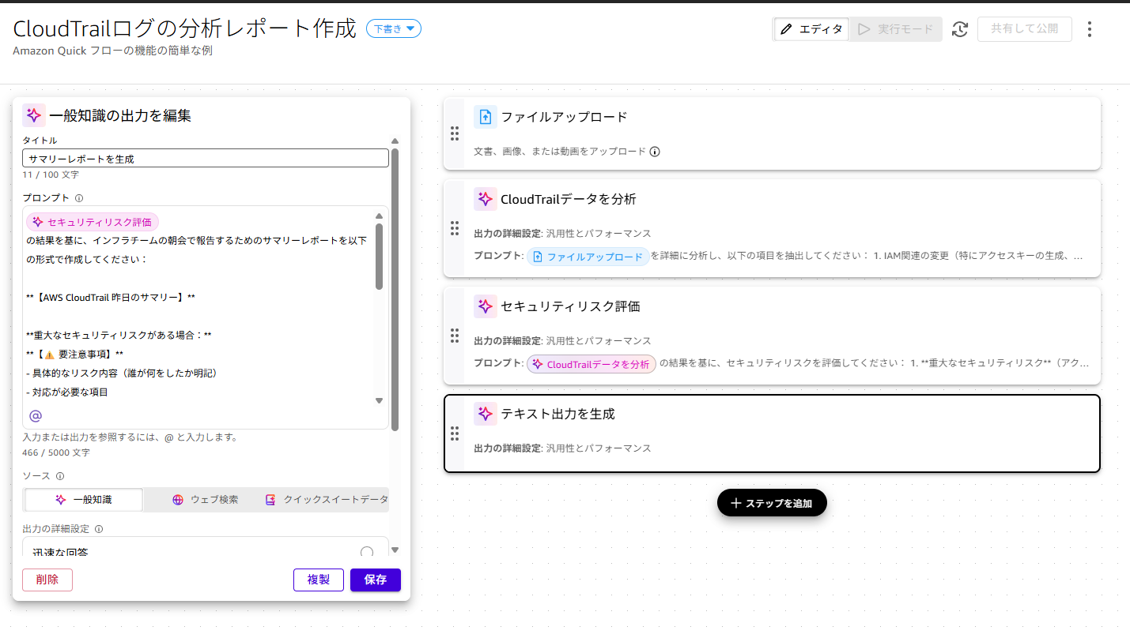Click info icon next to プロンプト label
This screenshot has height=638, width=1130.
(x=79, y=198)
